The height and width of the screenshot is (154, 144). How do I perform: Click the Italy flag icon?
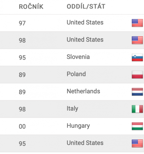137,109
